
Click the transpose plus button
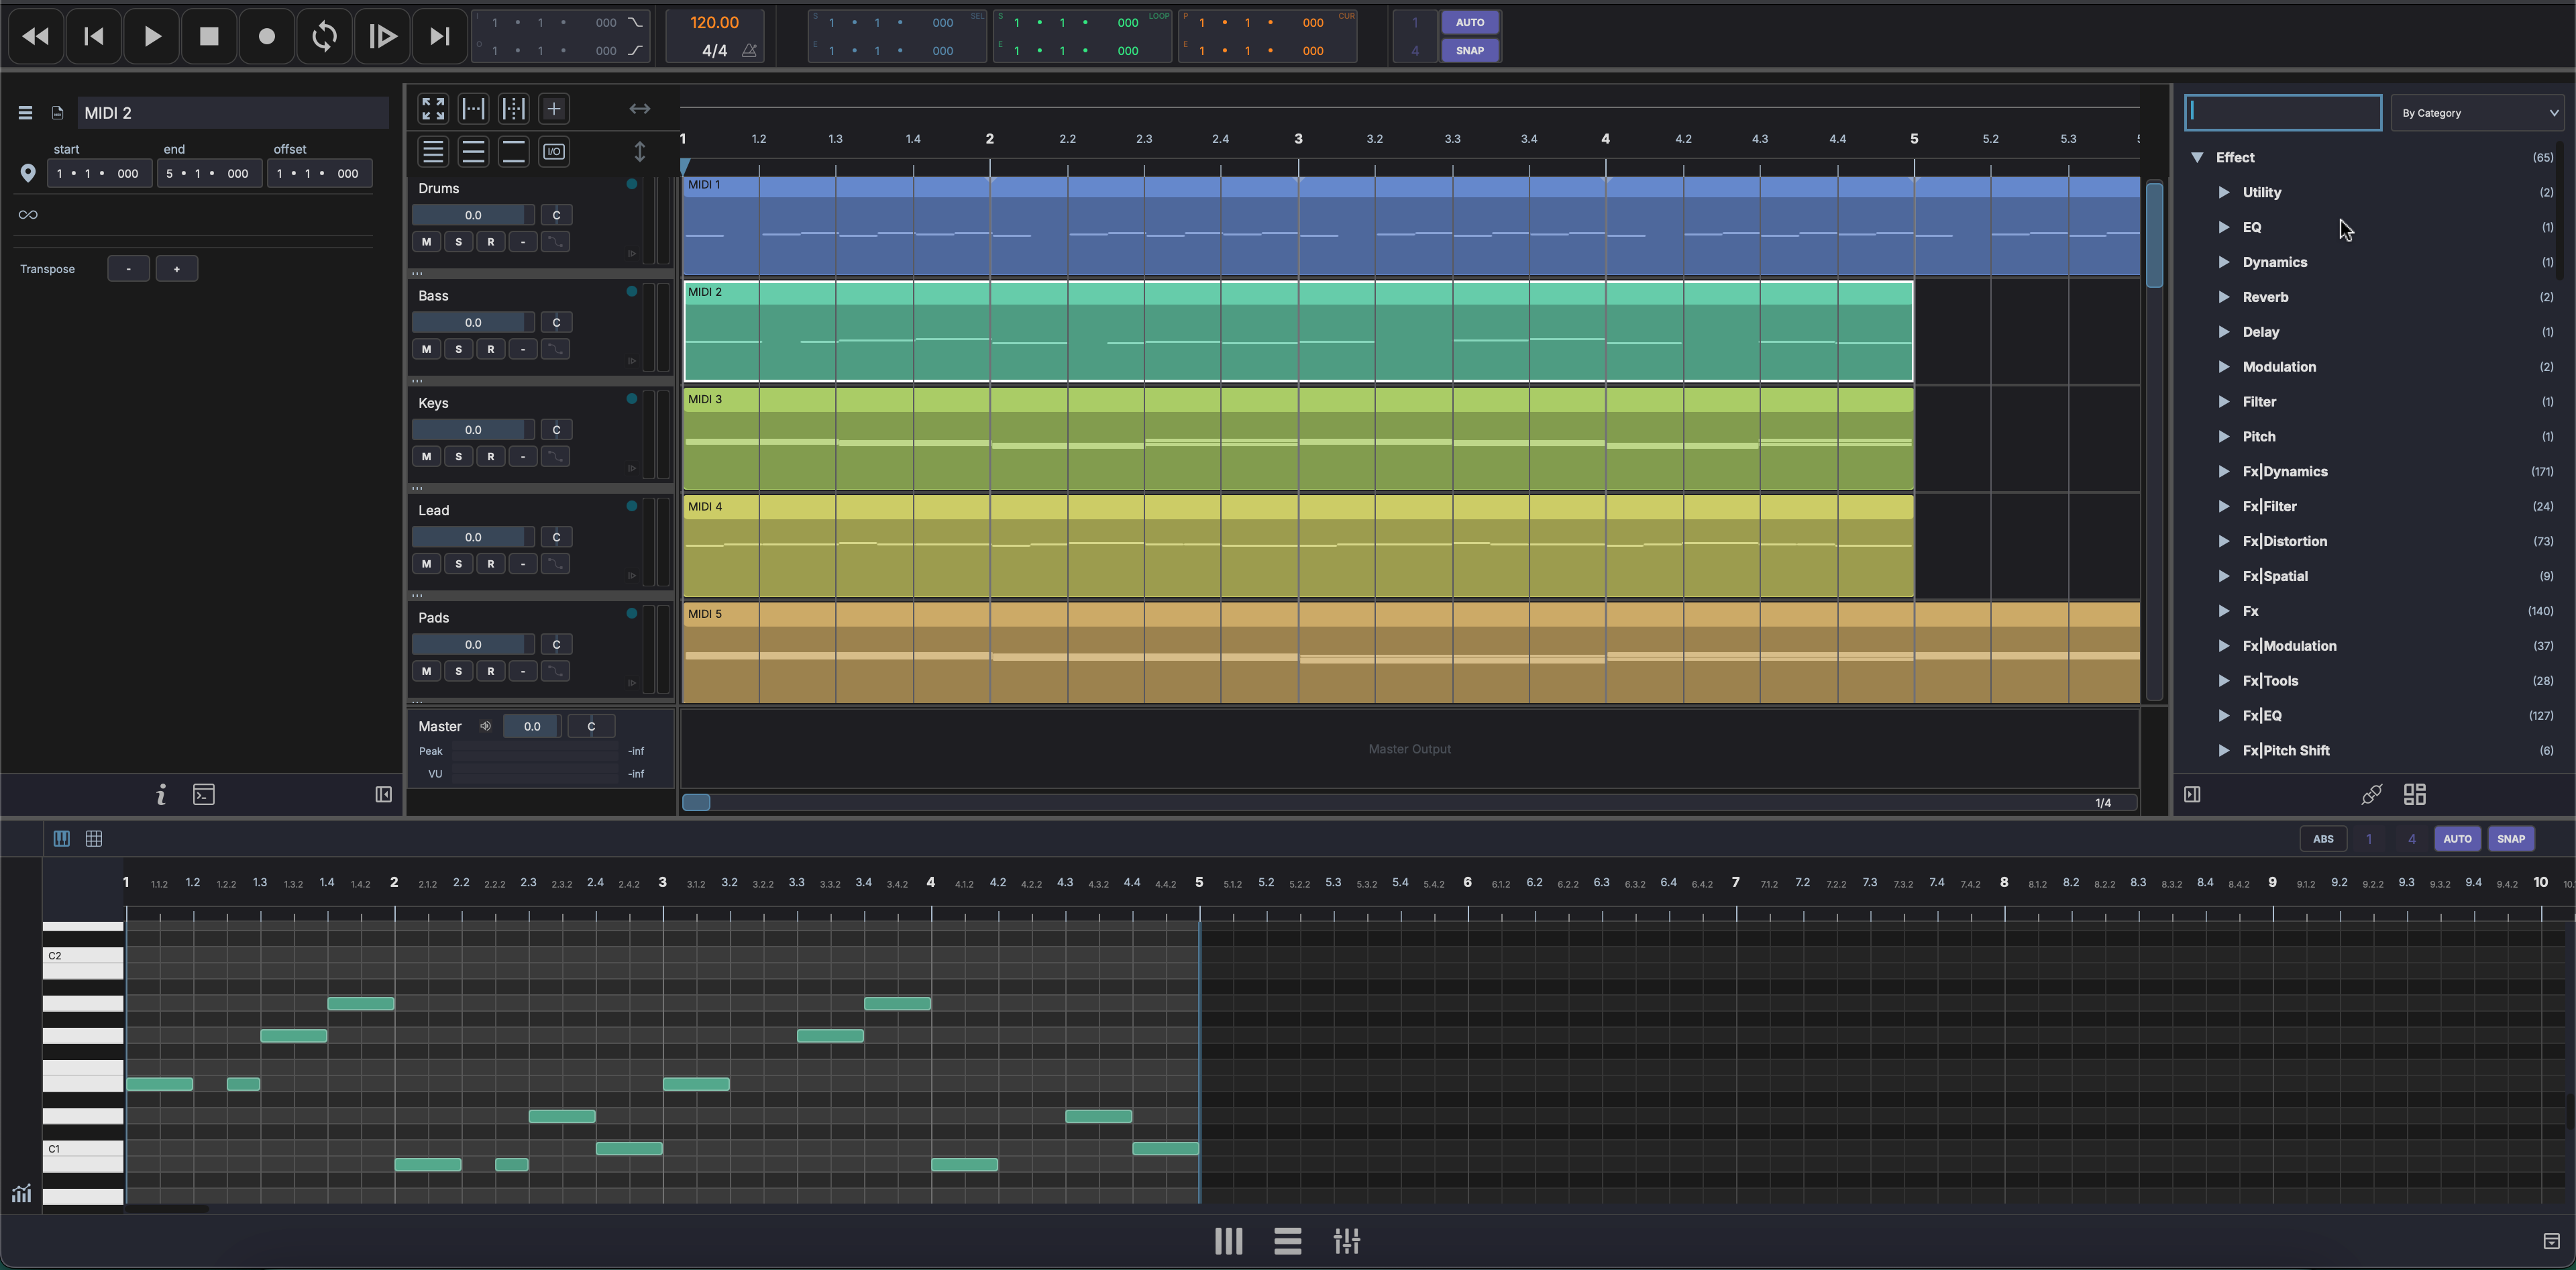177,269
